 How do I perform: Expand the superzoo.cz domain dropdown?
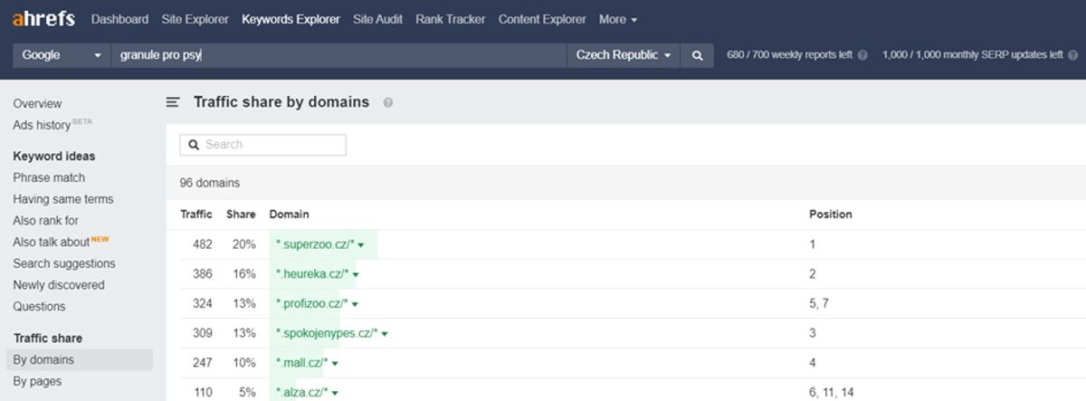click(x=360, y=245)
